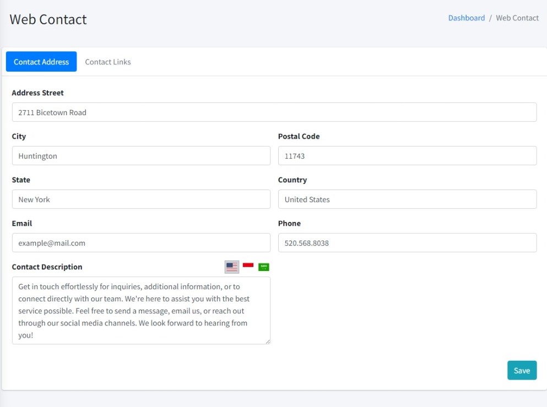The width and height of the screenshot is (547, 407).
Task: Focus the Email input box
Action: [x=141, y=243]
